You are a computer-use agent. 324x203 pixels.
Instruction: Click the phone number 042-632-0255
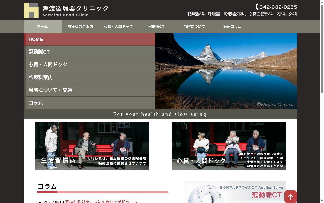click(x=276, y=7)
